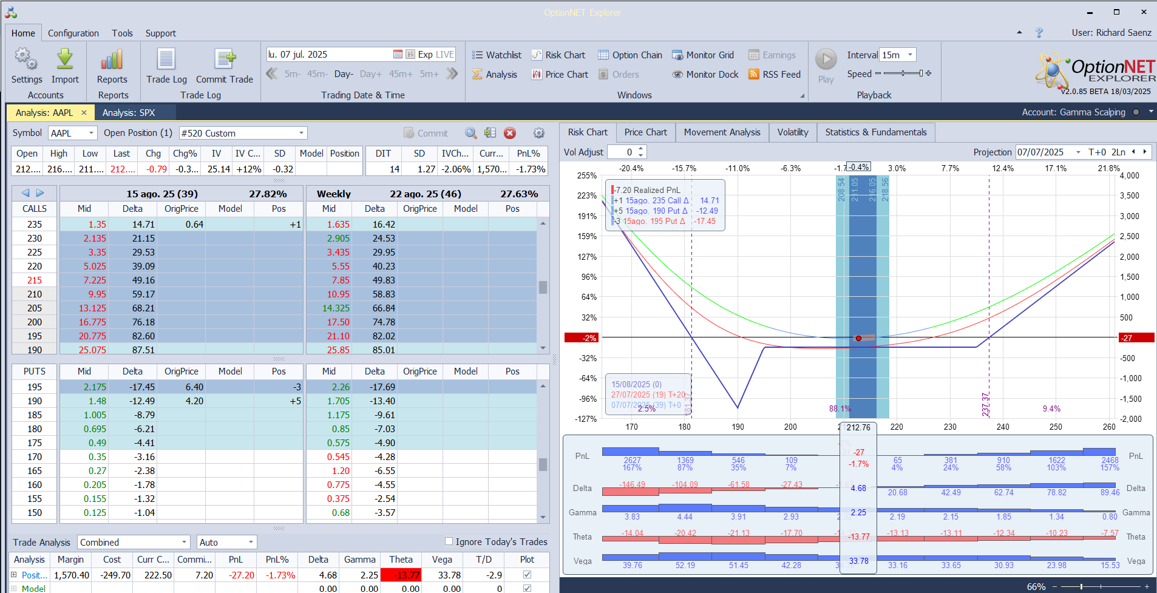Open the Interval 15m dropdown
The height and width of the screenshot is (593, 1157).
coord(910,55)
